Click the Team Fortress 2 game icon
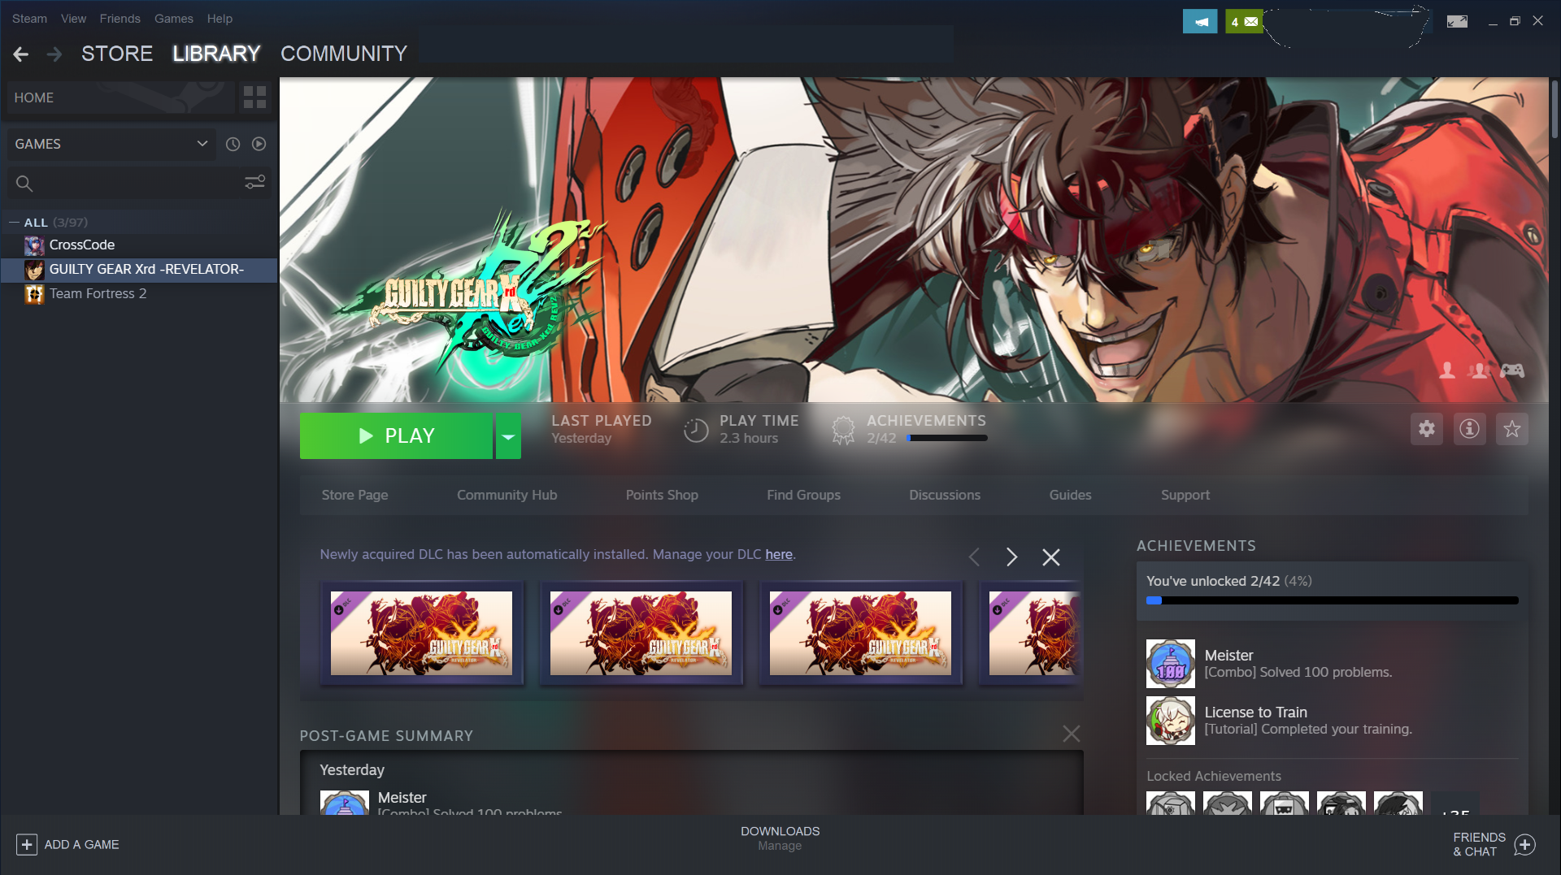Image resolution: width=1561 pixels, height=875 pixels. click(x=34, y=294)
